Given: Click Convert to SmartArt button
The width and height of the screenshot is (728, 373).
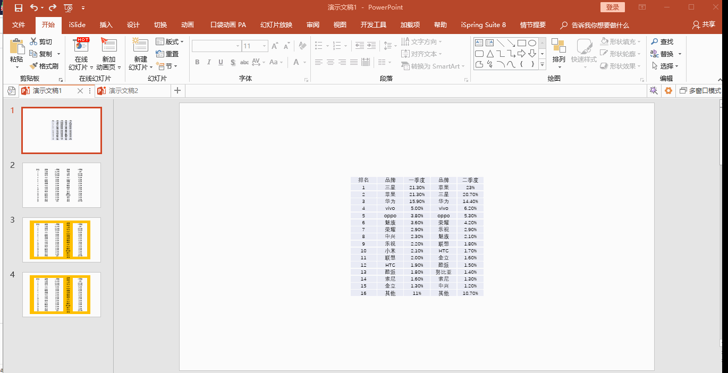Looking at the screenshot, I should point(433,66).
